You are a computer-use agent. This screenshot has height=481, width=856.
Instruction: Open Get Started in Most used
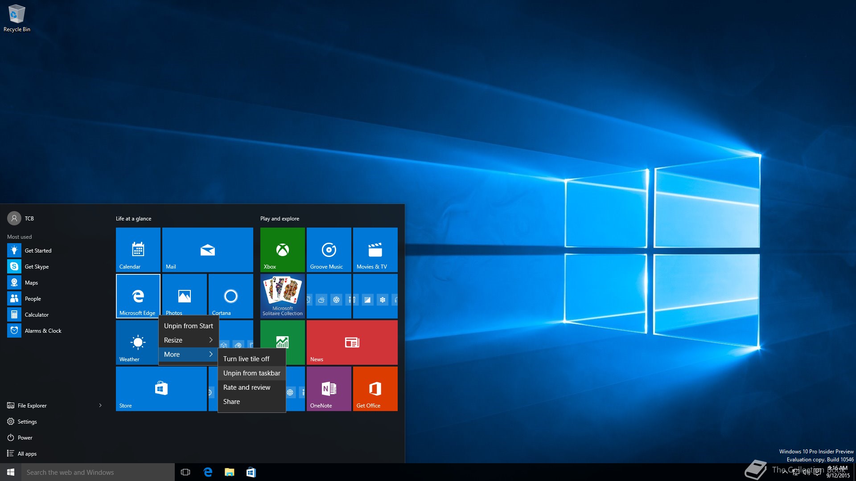(55, 251)
